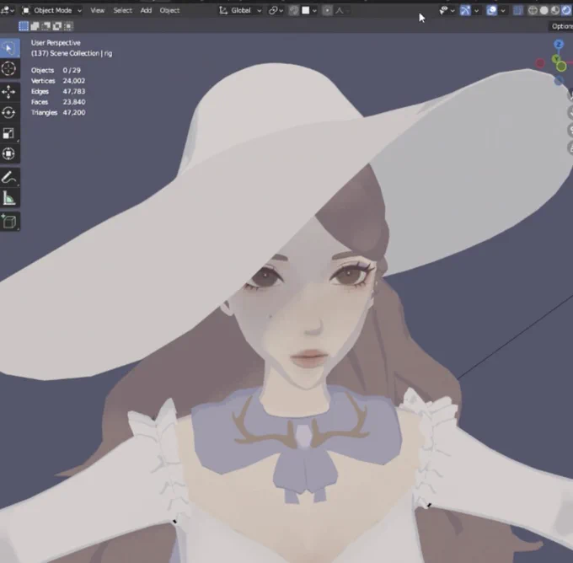Image resolution: width=573 pixels, height=563 pixels.
Task: Click the User Perspective label
Action: 56,43
